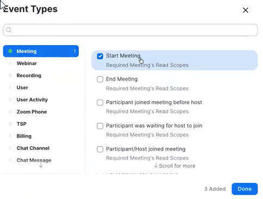This screenshot has width=263, height=199.
Task: Select the Meeting category
Action: click(x=41, y=51)
